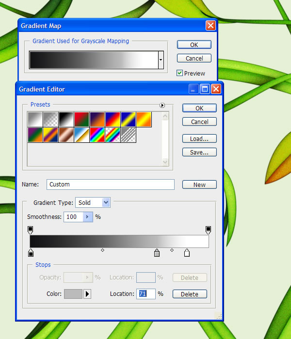Choose the transparent stripes gradient preset
291x339 pixels.
coord(129,135)
